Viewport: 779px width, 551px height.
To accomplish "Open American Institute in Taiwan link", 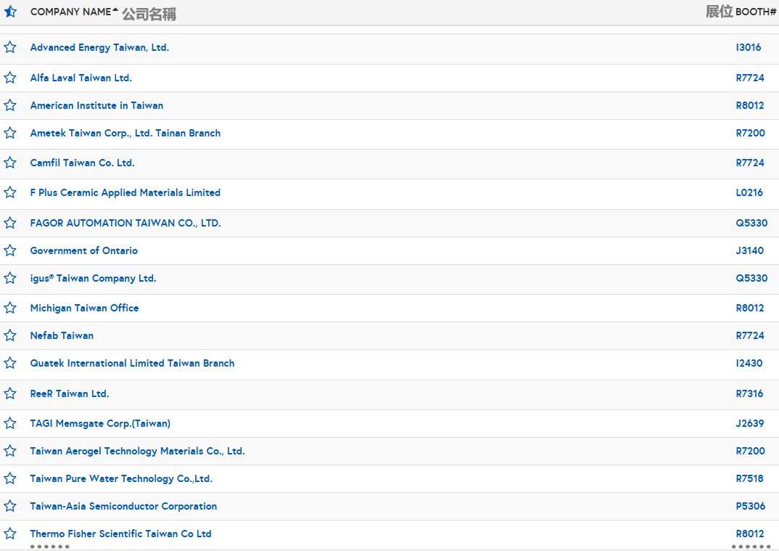I will [96, 105].
